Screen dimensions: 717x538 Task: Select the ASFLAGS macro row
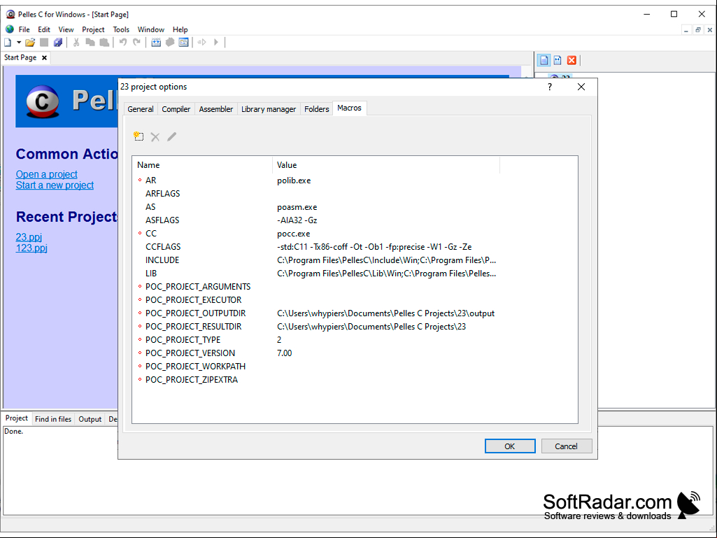tap(315, 220)
